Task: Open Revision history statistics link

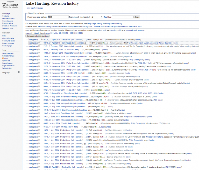Action: tap(48, 26)
